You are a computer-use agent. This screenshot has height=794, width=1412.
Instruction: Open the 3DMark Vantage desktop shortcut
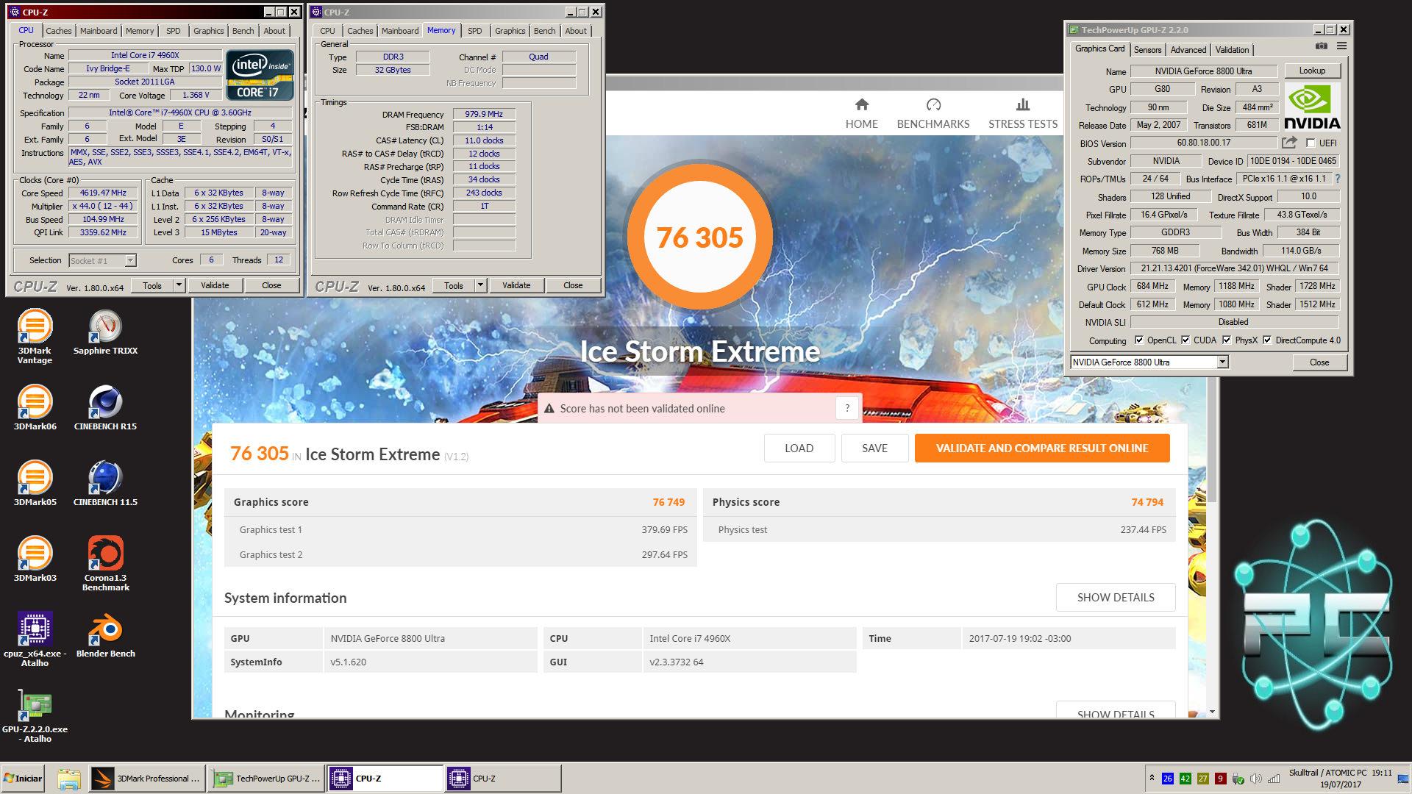click(35, 337)
